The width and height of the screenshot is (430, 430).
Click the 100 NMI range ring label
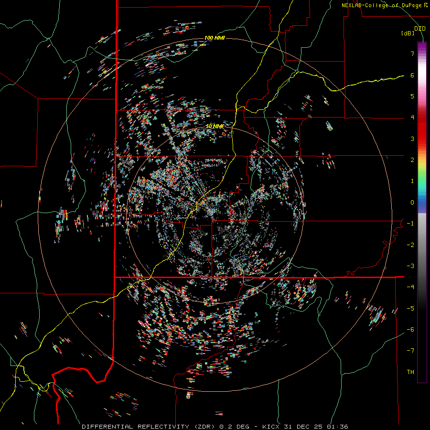tap(215, 38)
